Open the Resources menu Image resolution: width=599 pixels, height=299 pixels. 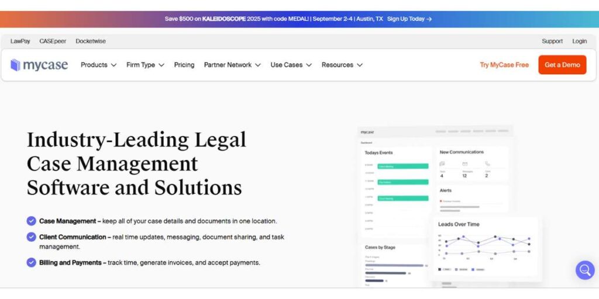click(342, 65)
